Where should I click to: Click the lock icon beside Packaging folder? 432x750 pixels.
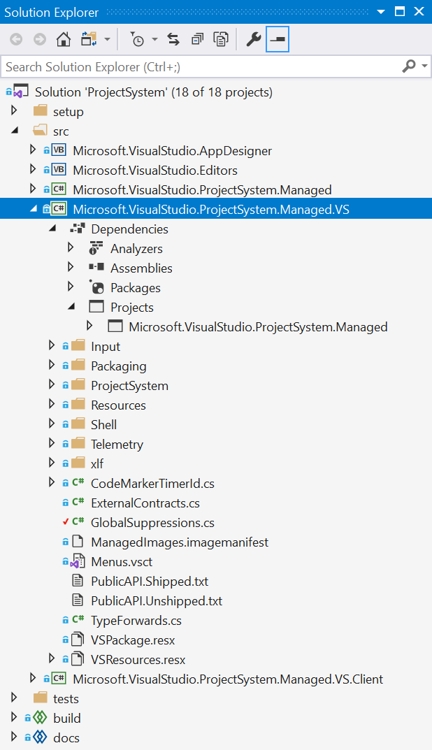pos(66,366)
